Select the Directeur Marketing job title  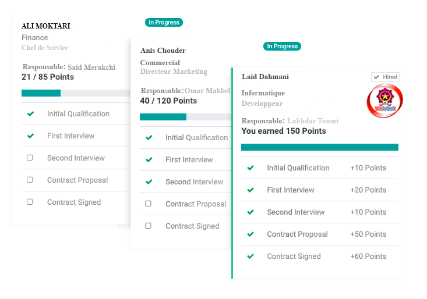pos(174,72)
